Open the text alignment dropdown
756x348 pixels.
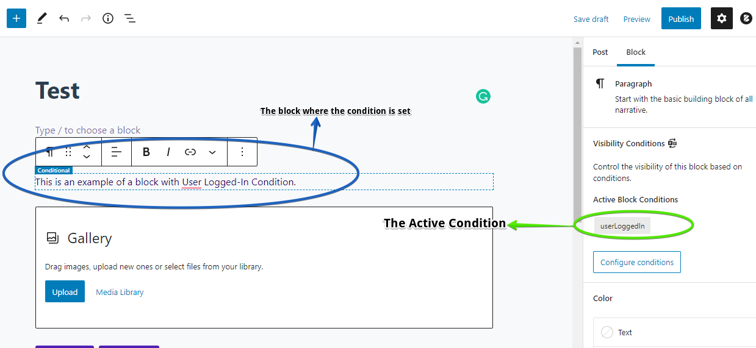click(117, 152)
